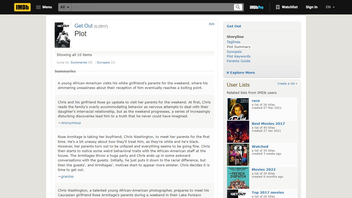Open the Anonymous author link
352x198 pixels.
click(71, 123)
